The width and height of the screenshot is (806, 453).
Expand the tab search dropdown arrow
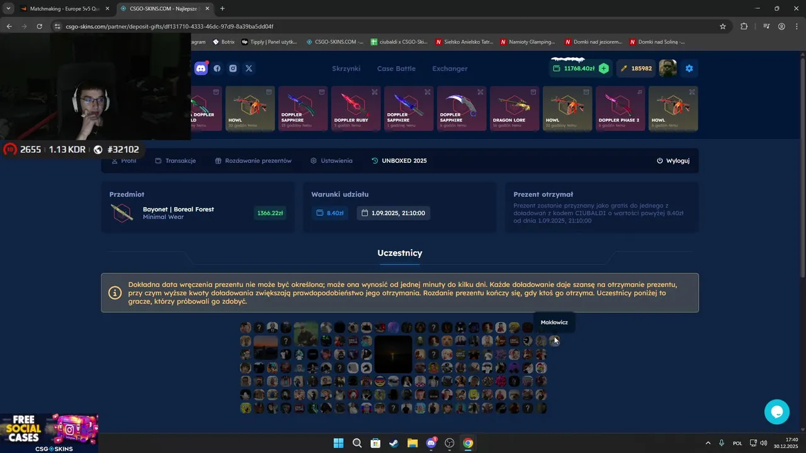click(8, 9)
